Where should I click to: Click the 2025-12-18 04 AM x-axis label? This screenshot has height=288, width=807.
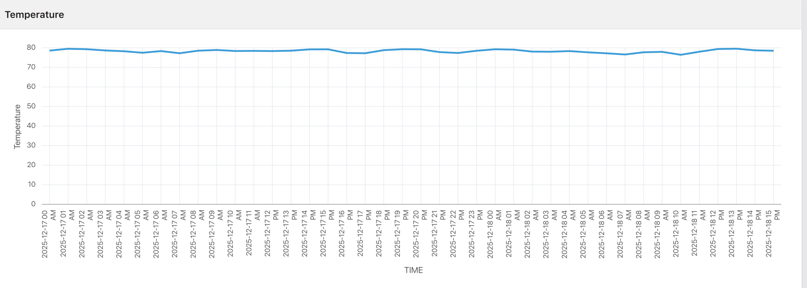[568, 234]
